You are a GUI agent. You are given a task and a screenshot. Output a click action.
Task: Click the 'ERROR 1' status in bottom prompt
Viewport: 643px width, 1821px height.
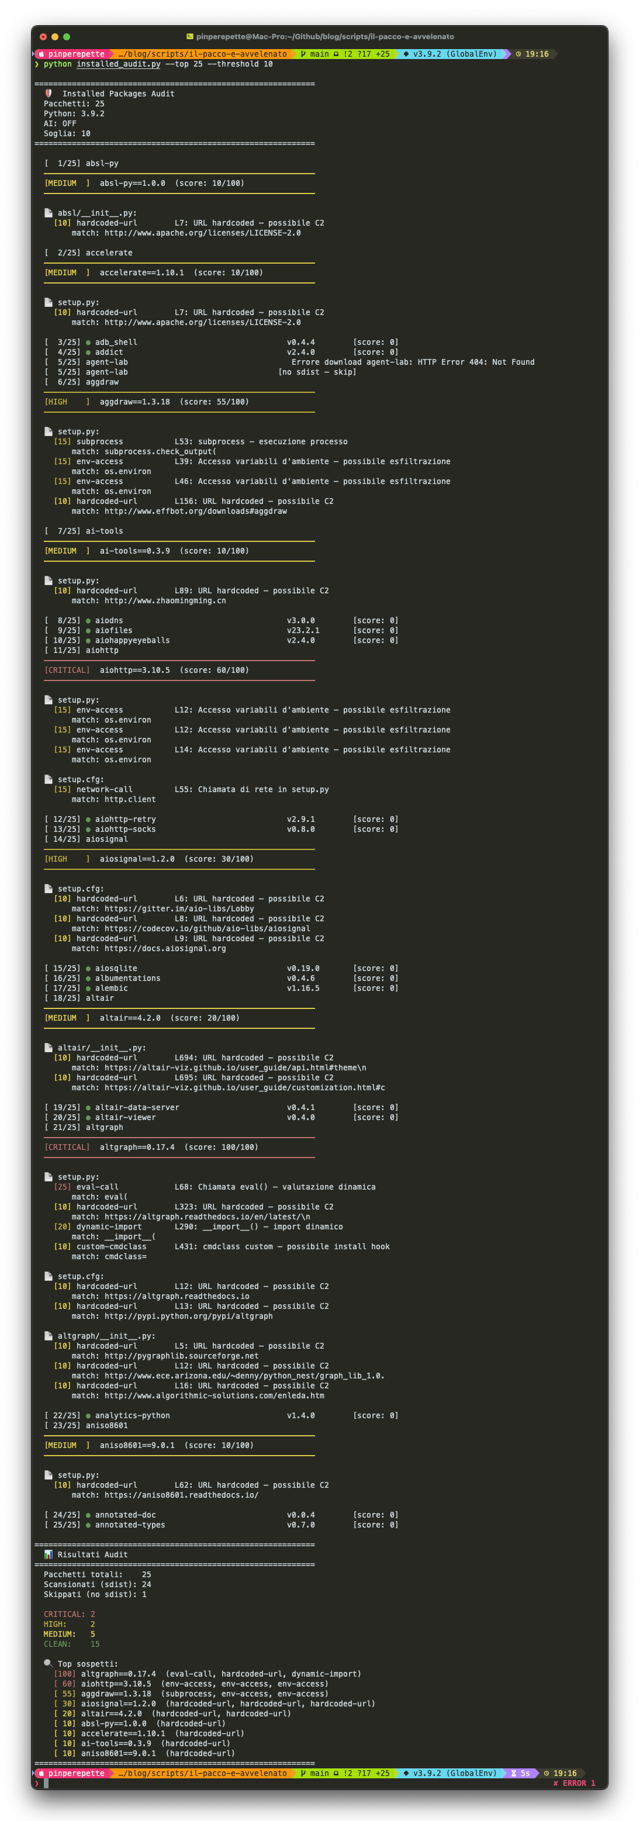(575, 1783)
